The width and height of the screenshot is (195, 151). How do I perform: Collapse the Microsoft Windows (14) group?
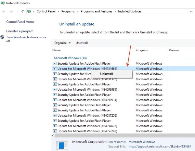pyautogui.click(x=70, y=58)
